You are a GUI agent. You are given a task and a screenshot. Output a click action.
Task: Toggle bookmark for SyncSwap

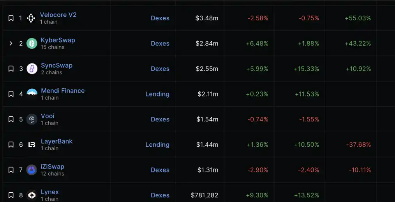coord(11,69)
